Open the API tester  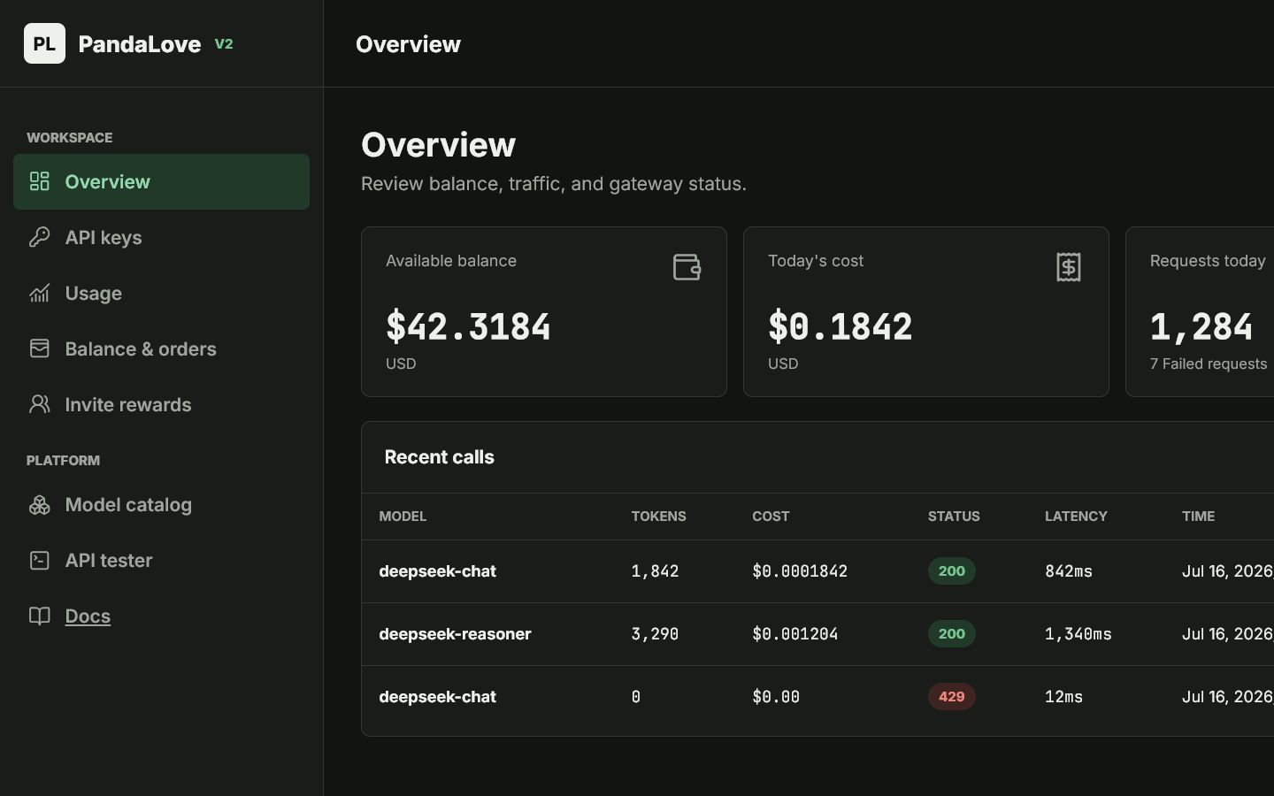[x=161, y=560]
